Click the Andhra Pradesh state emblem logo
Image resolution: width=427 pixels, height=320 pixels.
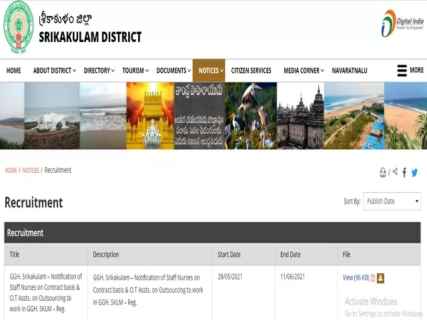coord(19,29)
